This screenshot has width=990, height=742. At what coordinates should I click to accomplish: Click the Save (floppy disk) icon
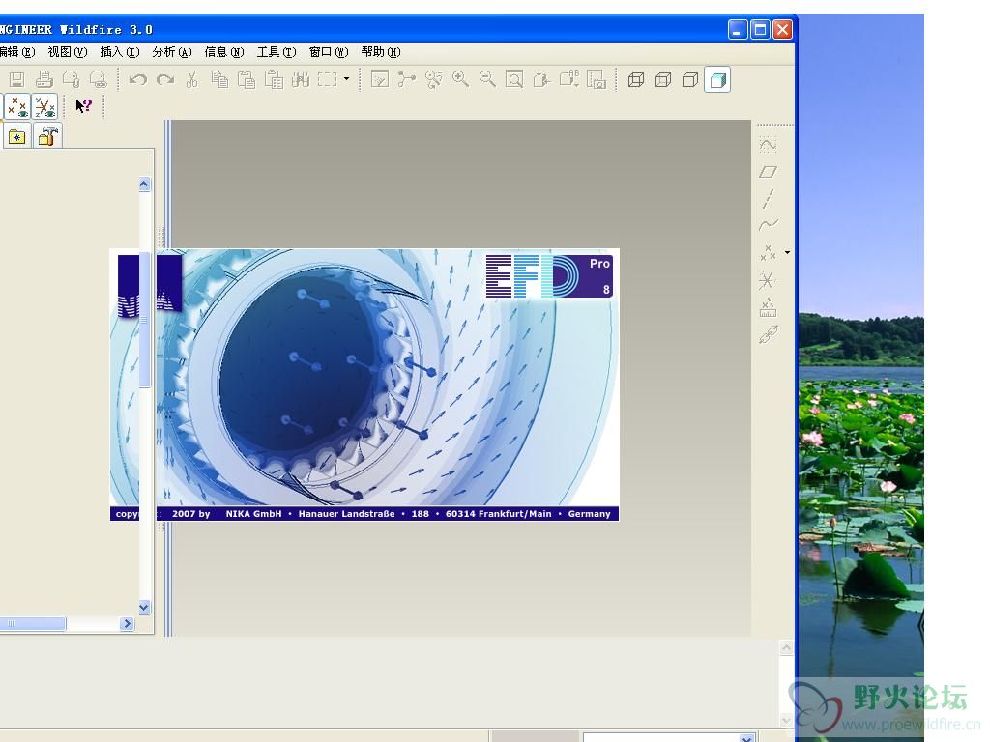17,79
